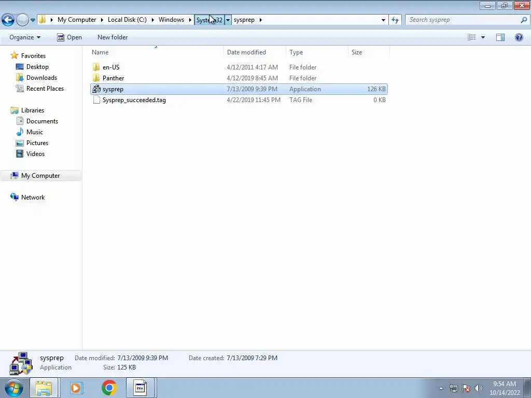Go to System32 in the breadcrumb
531x398 pixels.
[209, 20]
